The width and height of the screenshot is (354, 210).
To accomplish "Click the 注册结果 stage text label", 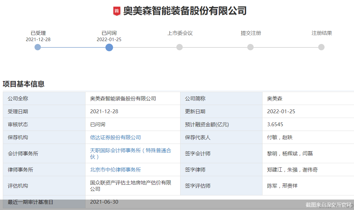I will click(x=322, y=33).
